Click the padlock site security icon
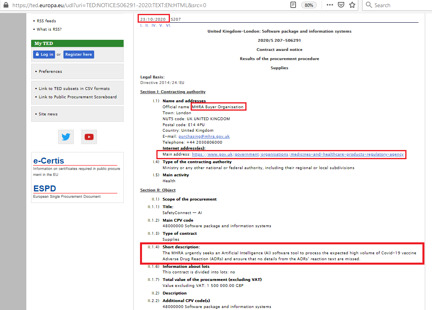This screenshot has height=310, width=432. (x=6, y=5)
